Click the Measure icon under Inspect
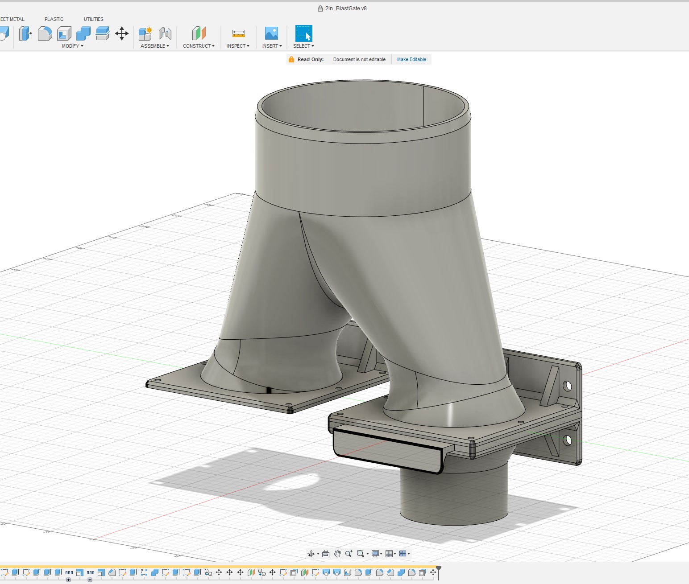Viewport: 689px width, 584px height. tap(238, 33)
